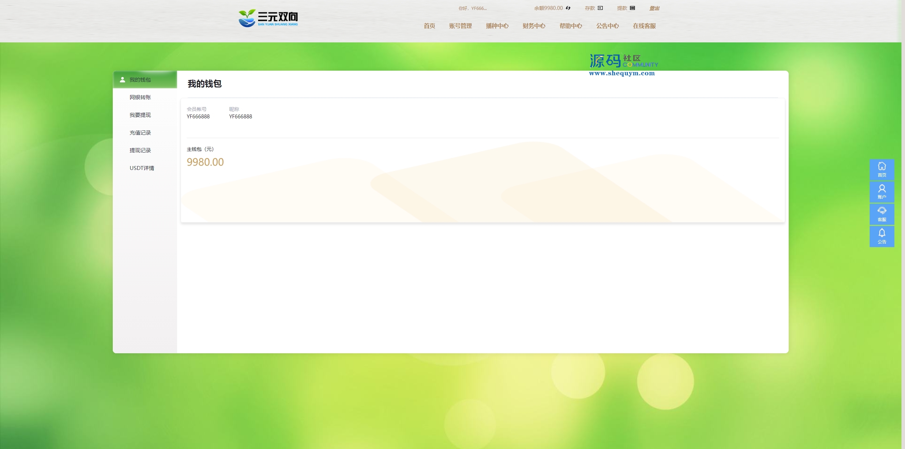Go to 充值记录 sidebar entry
This screenshot has height=449, width=905.
point(140,133)
